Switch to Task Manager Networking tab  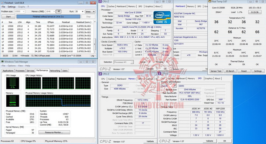coord(55,71)
